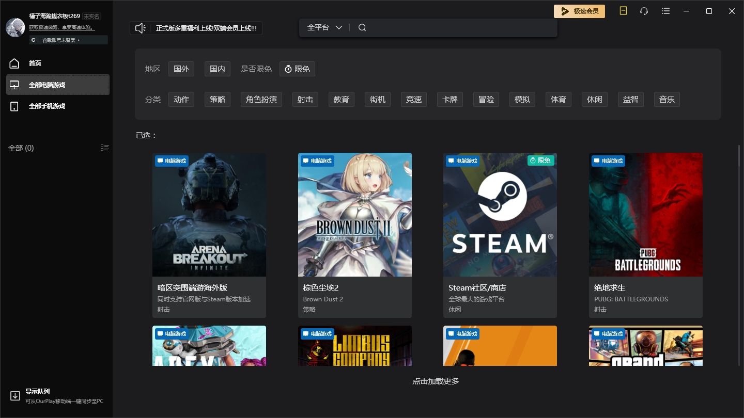This screenshot has width=744, height=418.
Task: Select the 音乐 category filter
Action: 667,100
